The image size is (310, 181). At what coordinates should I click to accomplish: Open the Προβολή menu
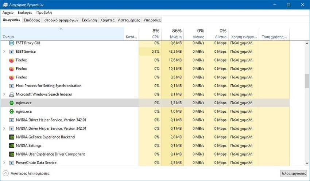click(44, 12)
